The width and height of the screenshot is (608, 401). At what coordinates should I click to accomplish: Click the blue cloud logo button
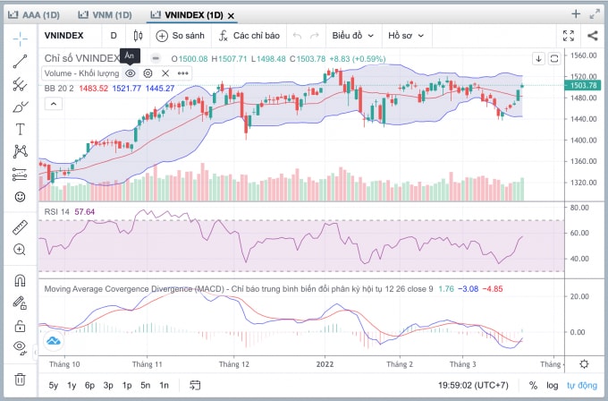point(53,341)
